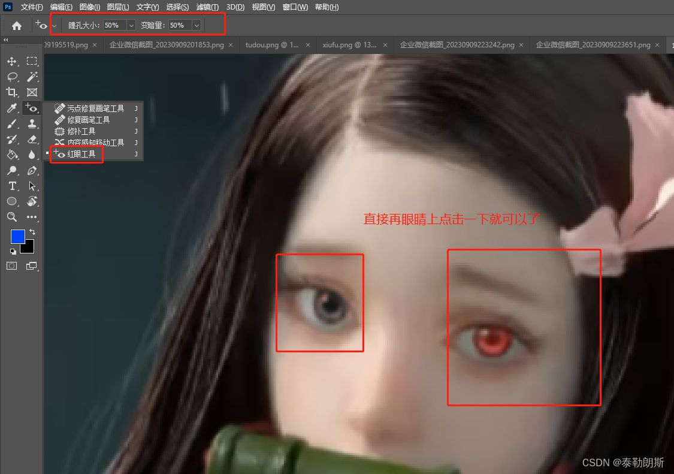Select the Lasso tool
Screen dimensions: 674x474
12,77
